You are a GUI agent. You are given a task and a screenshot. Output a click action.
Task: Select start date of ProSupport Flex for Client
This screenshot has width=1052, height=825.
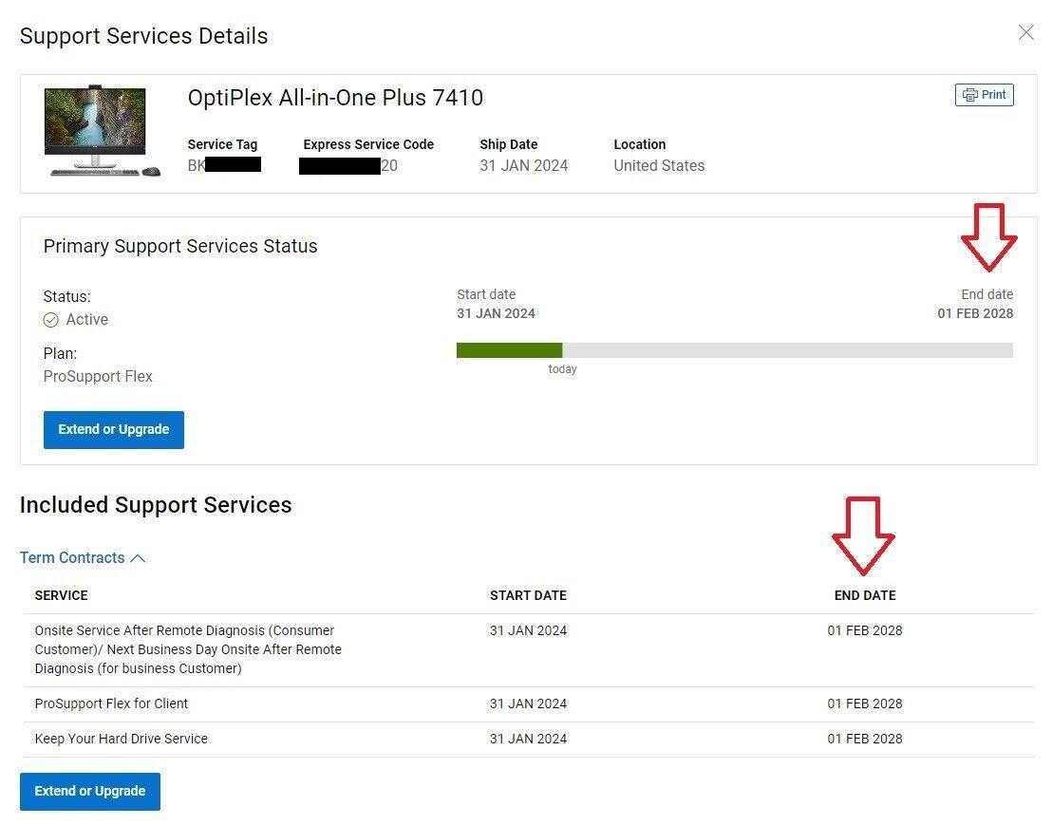(528, 703)
